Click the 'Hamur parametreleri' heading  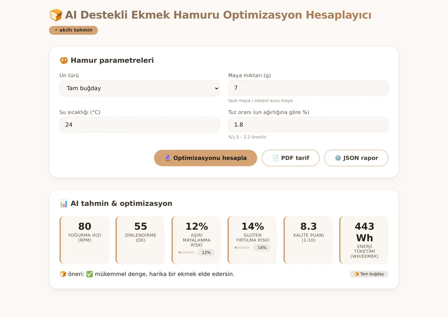tap(112, 61)
